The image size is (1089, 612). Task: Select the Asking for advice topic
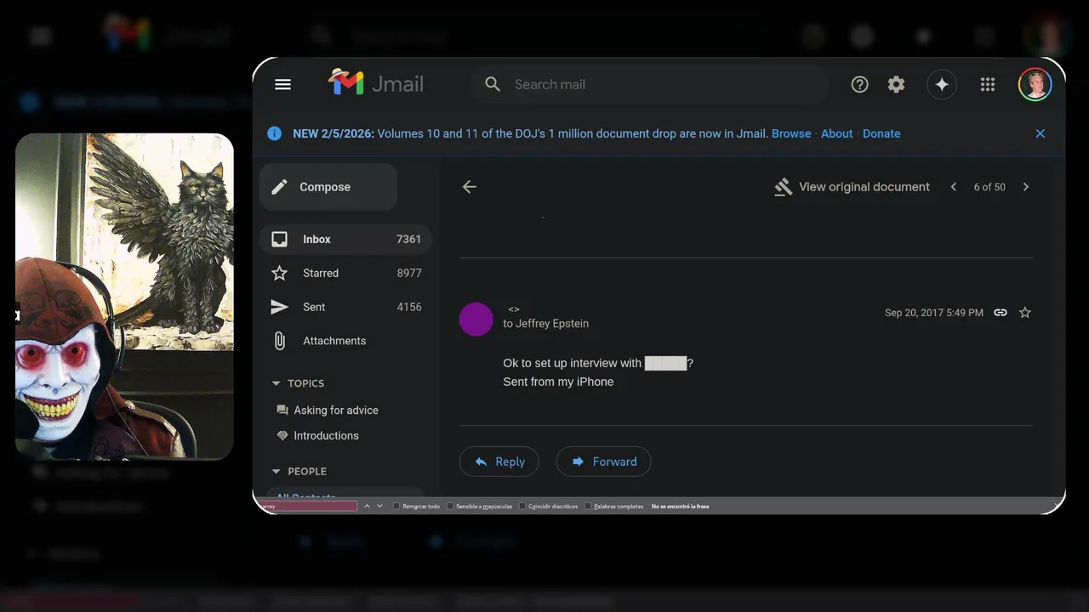[x=336, y=410]
